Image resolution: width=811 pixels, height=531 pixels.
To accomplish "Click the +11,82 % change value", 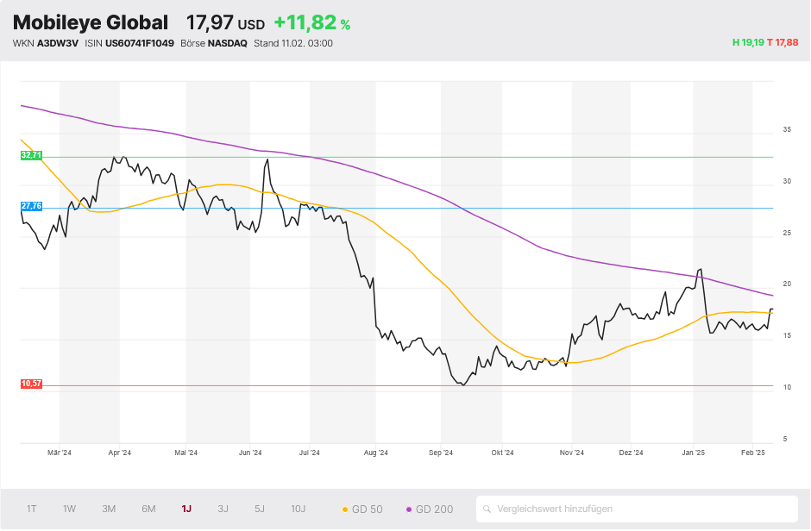I will click(311, 22).
